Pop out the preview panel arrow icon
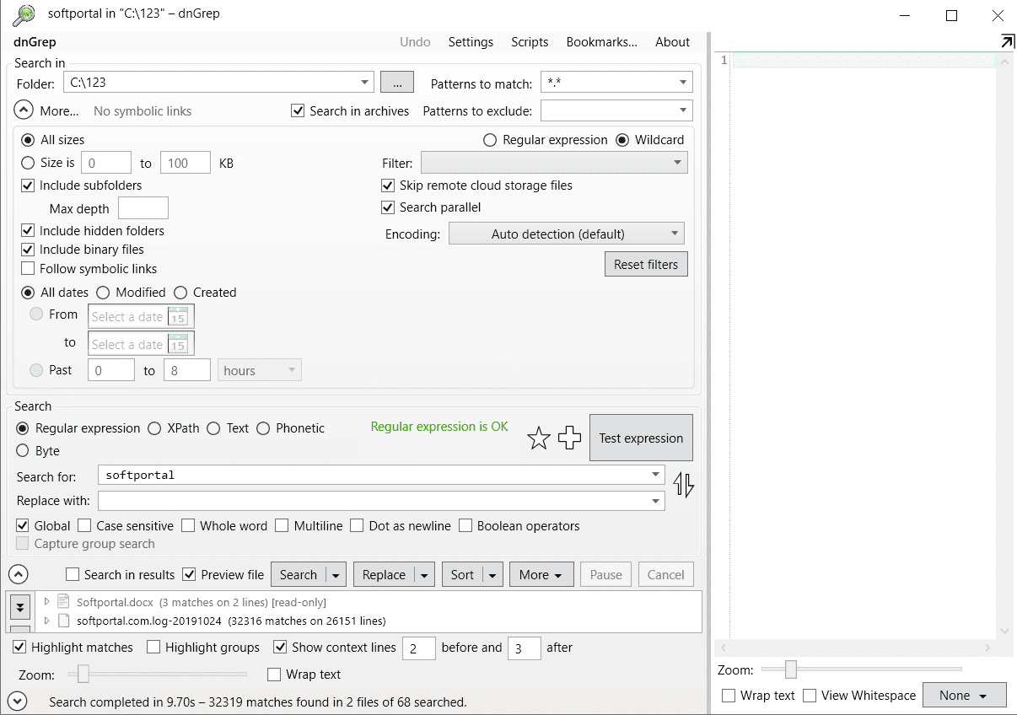Viewport: 1017px width, 715px height. [1007, 41]
